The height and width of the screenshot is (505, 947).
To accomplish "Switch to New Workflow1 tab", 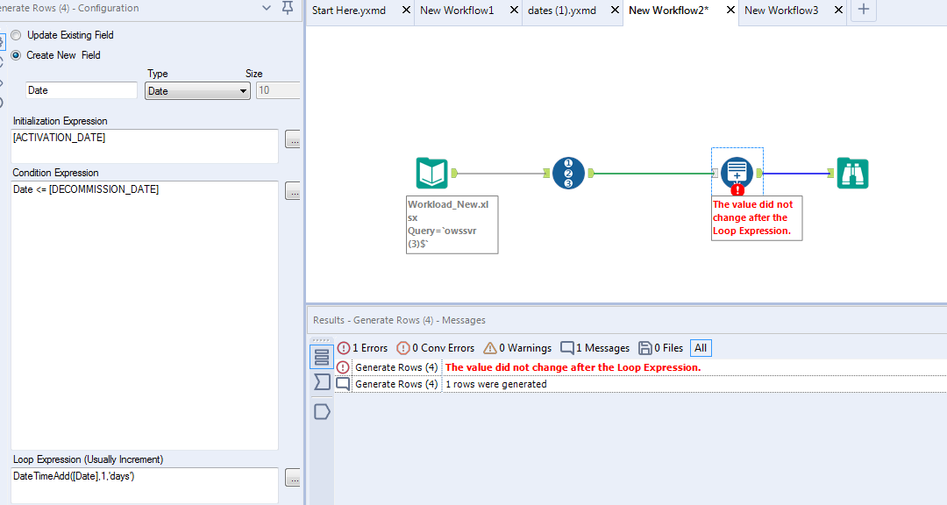I will (457, 11).
